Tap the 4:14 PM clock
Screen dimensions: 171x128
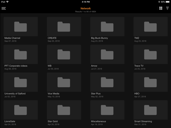(86, 2)
